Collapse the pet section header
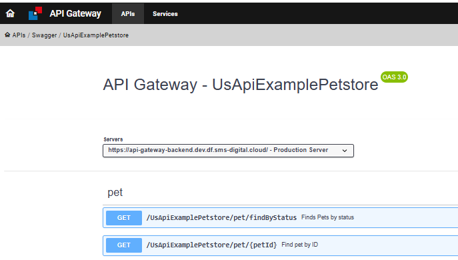Viewport: 458px width, 260px height. [x=115, y=192]
